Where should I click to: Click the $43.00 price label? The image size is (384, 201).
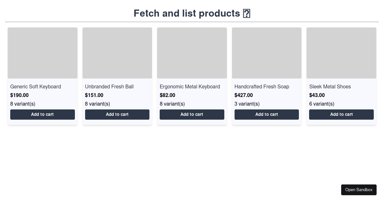click(x=317, y=95)
